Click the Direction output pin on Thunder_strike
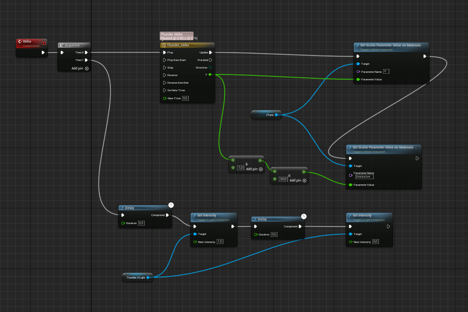The image size is (468, 312). [x=211, y=68]
